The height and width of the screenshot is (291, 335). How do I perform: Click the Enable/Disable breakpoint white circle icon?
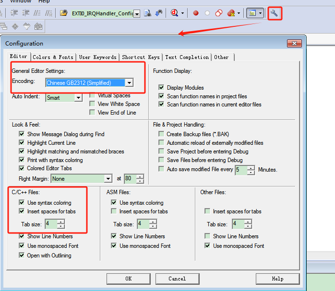(x=207, y=13)
